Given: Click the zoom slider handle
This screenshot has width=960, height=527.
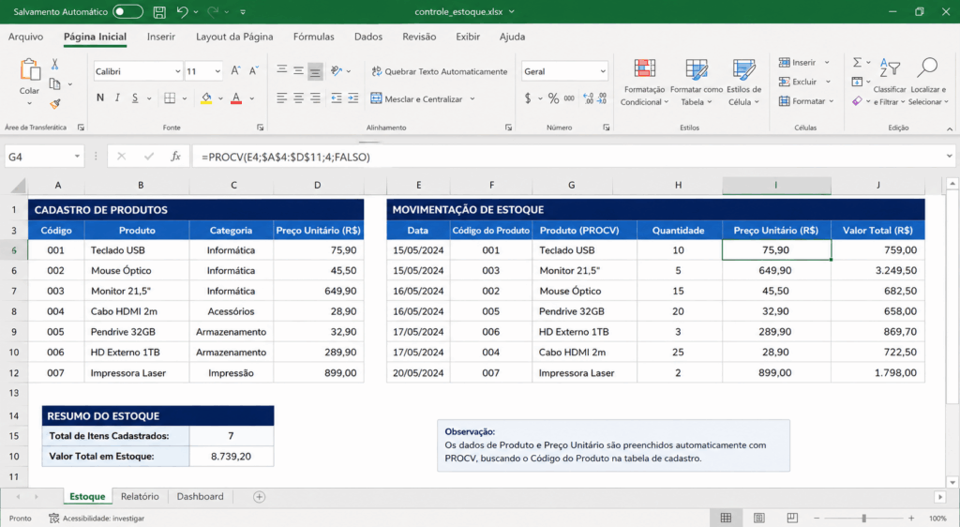Looking at the screenshot, I should 863,518.
